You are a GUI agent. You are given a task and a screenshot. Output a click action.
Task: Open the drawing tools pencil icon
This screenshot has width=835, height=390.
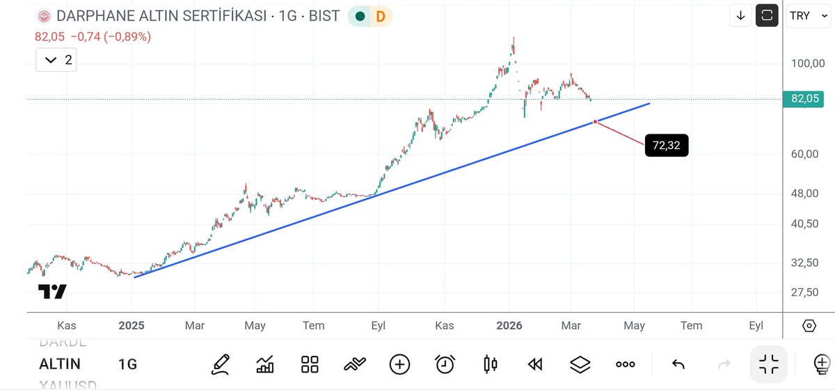221,364
